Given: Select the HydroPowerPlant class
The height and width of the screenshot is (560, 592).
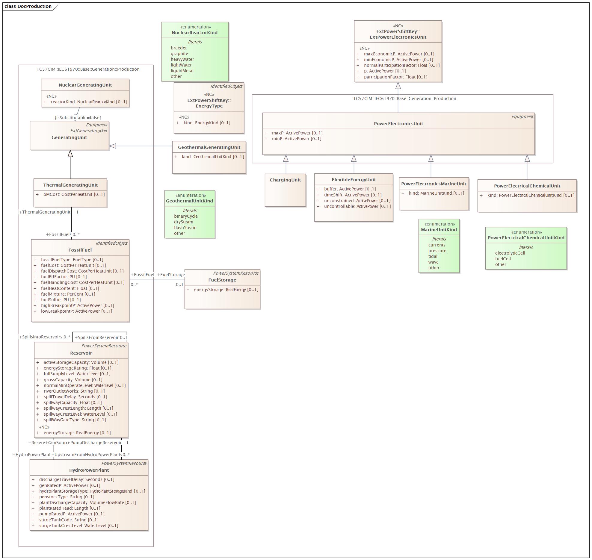Looking at the screenshot, I should (x=89, y=470).
